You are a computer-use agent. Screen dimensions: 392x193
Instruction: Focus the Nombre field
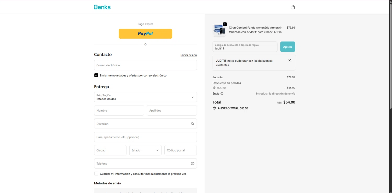pyautogui.click(x=119, y=110)
